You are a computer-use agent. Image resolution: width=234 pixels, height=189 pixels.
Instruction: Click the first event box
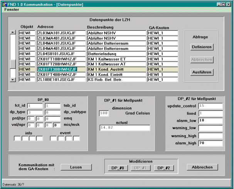pos(53,139)
